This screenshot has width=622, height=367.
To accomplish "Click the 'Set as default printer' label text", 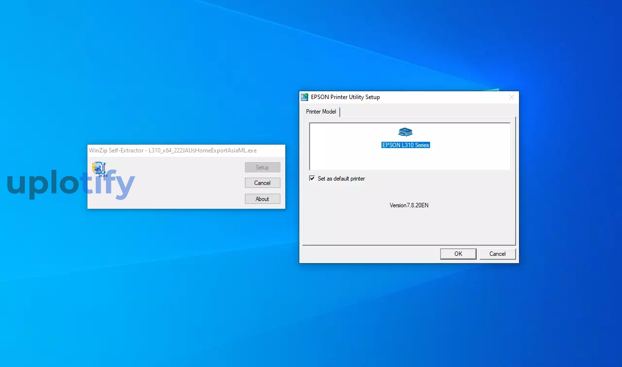I will [x=341, y=179].
